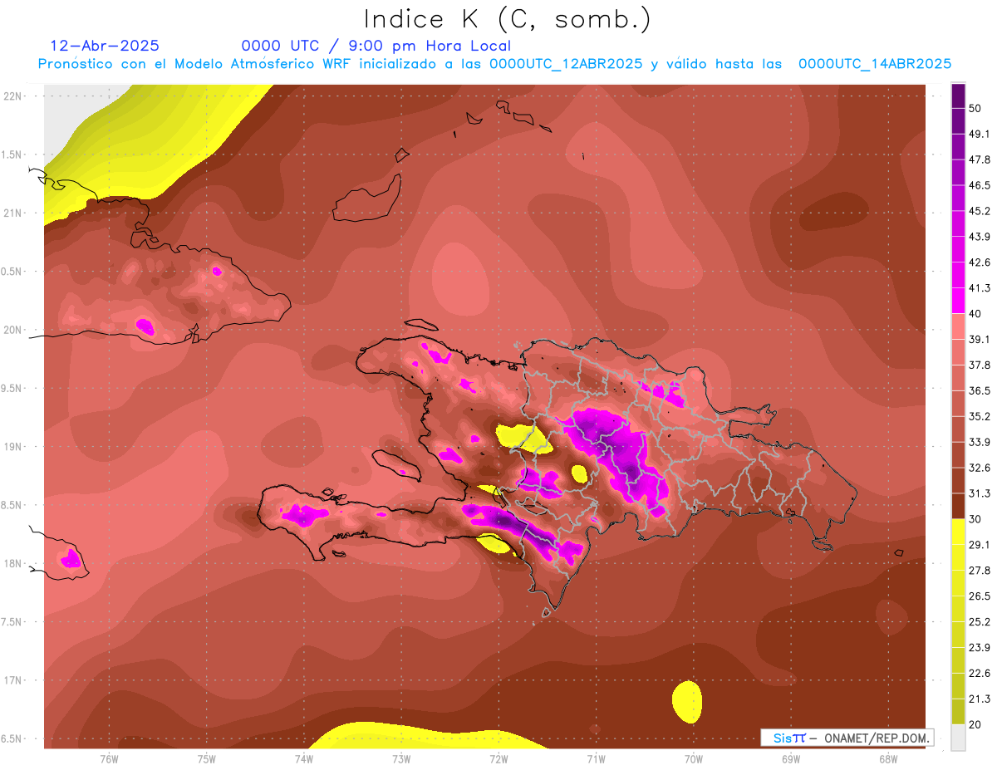Click the legend value "50"

(x=976, y=108)
